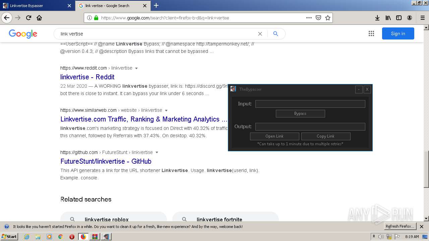This screenshot has height=241, width=429.
Task: Select the link vertise Google Search tab
Action: (x=113, y=6)
